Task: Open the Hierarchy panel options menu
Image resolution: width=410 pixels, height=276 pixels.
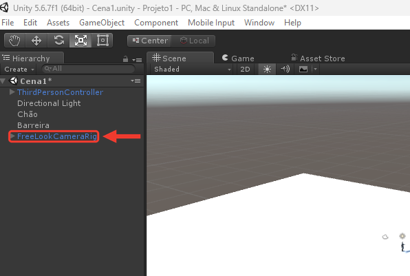Action: point(137,60)
